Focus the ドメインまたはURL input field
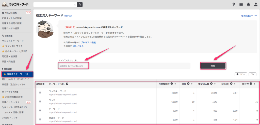260x125 pixels. click(124, 66)
